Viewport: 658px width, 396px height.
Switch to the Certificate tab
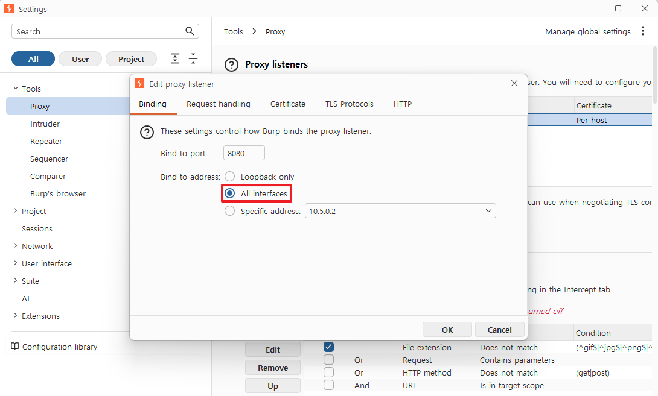coord(288,104)
